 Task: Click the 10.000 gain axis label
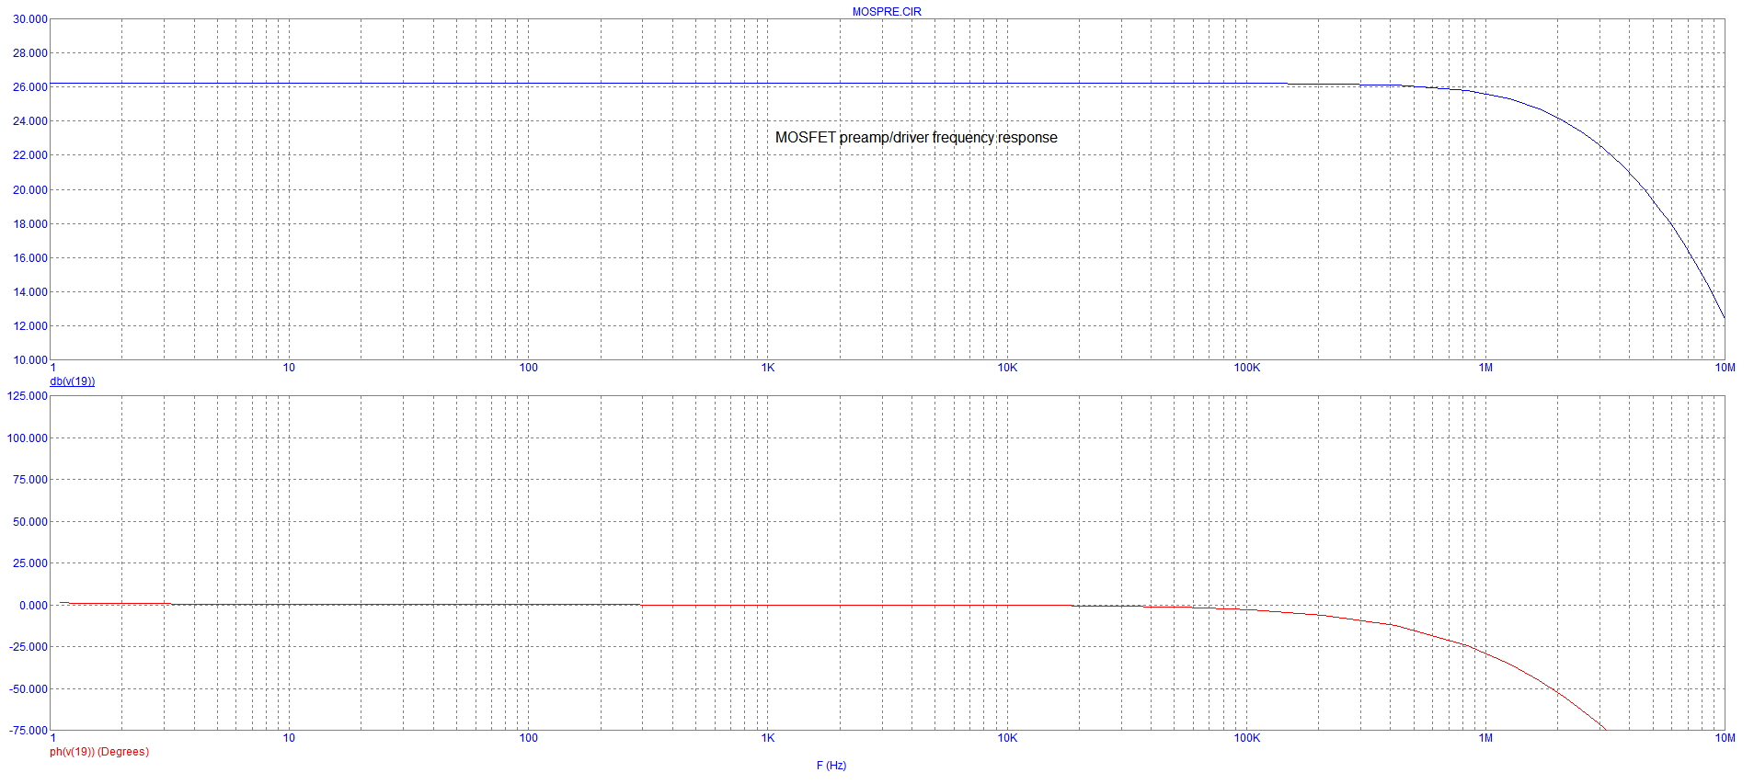(x=30, y=360)
